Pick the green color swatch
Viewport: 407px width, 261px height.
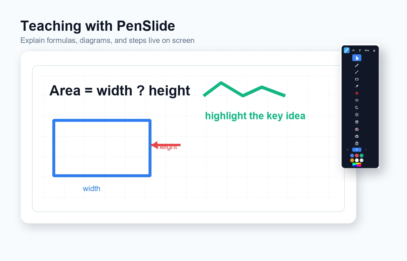362,156
